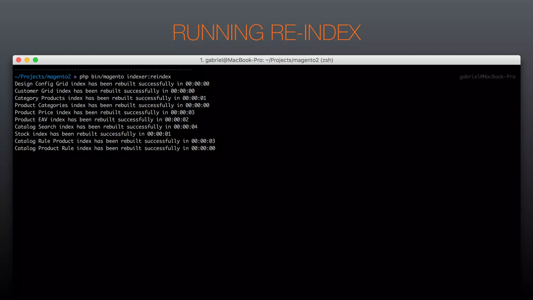
Task: Click the 'gabriel@MacBook-Pro' right prompt text
Action: tap(487, 77)
